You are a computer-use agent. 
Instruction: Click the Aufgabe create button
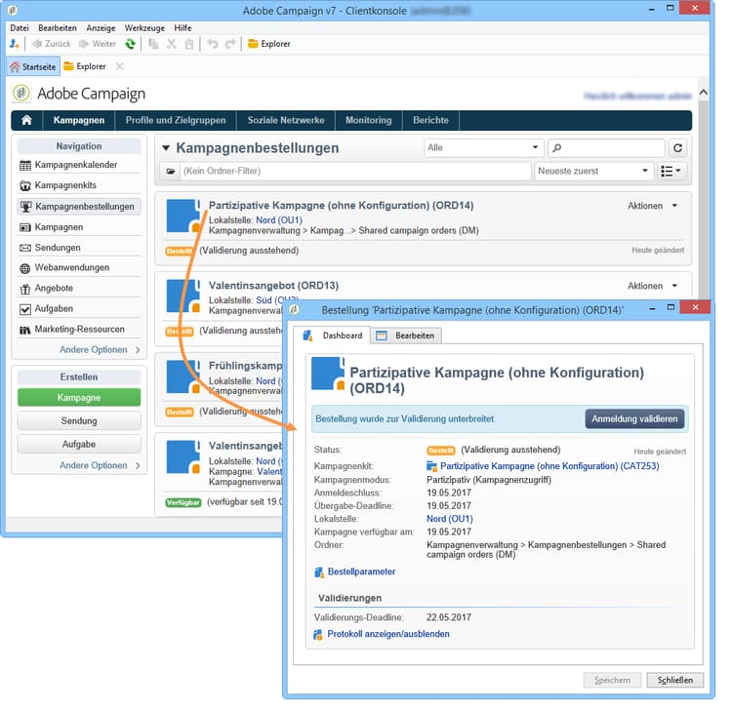tap(79, 444)
